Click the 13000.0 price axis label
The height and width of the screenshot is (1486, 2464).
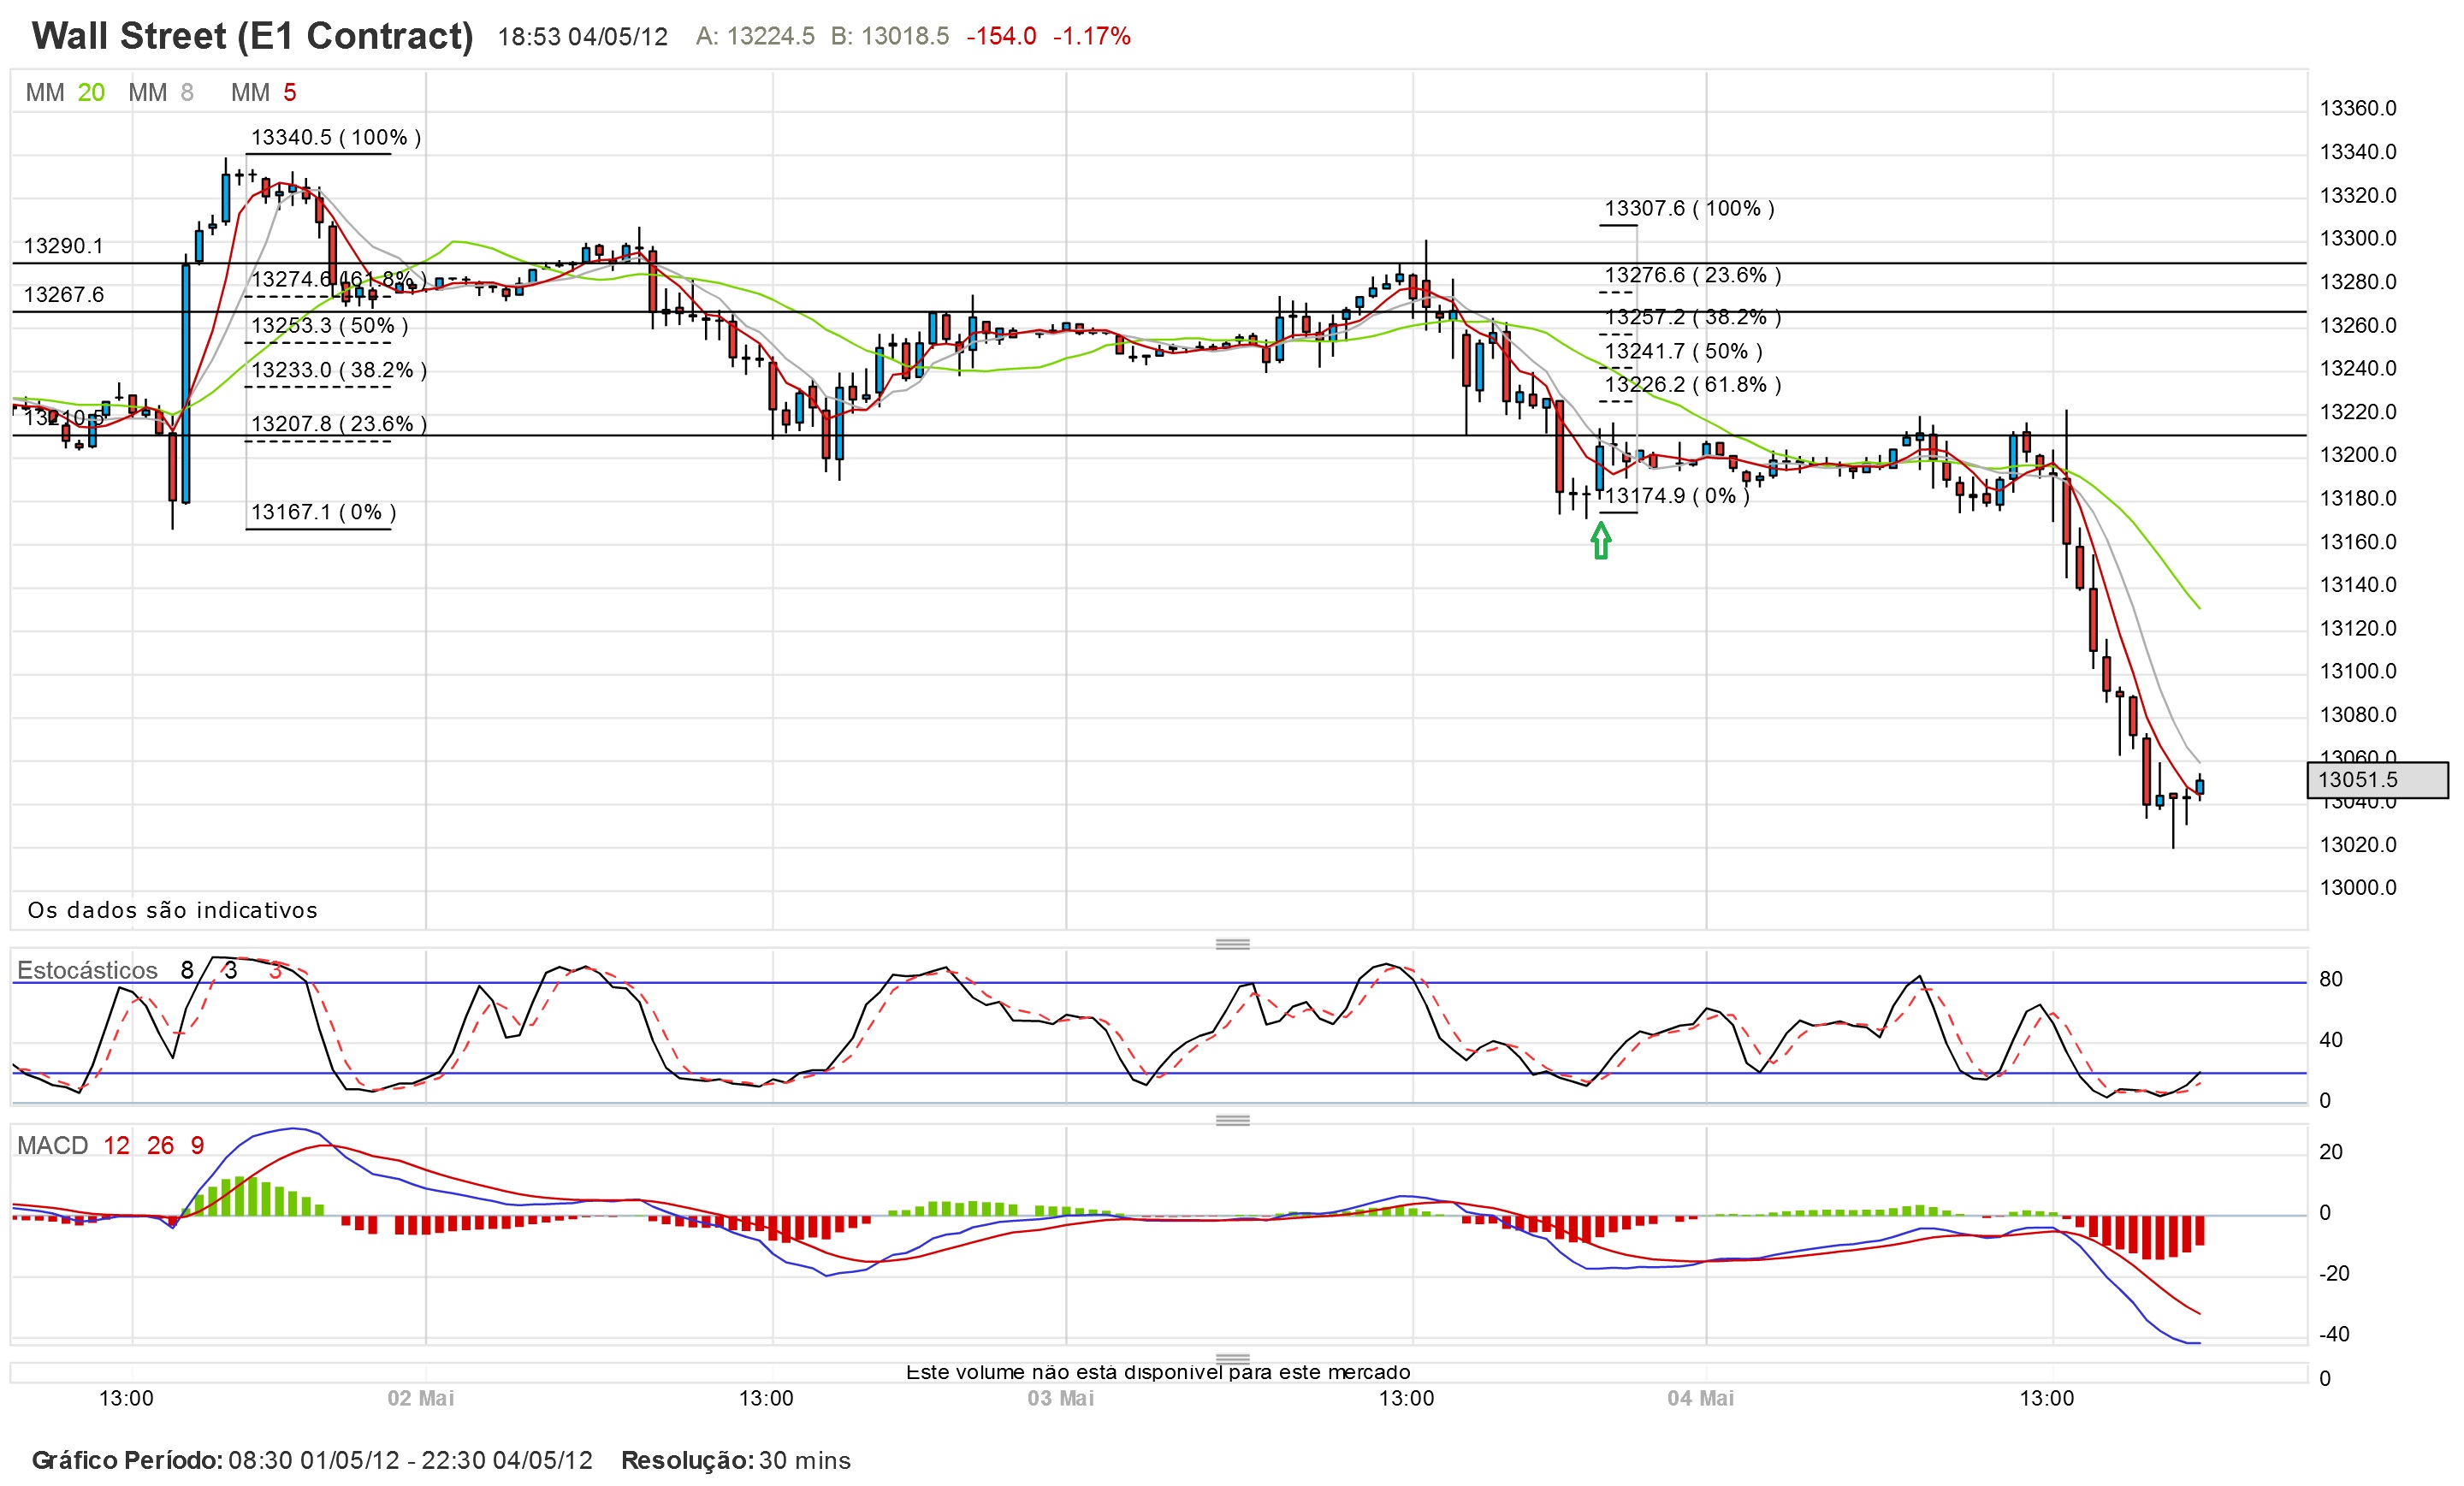point(2357,888)
